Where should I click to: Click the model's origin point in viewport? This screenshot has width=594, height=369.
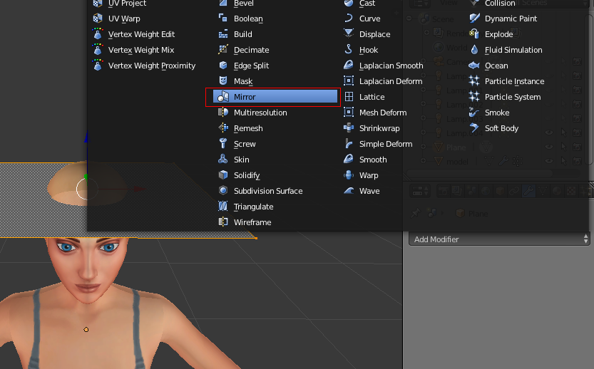[x=86, y=330]
